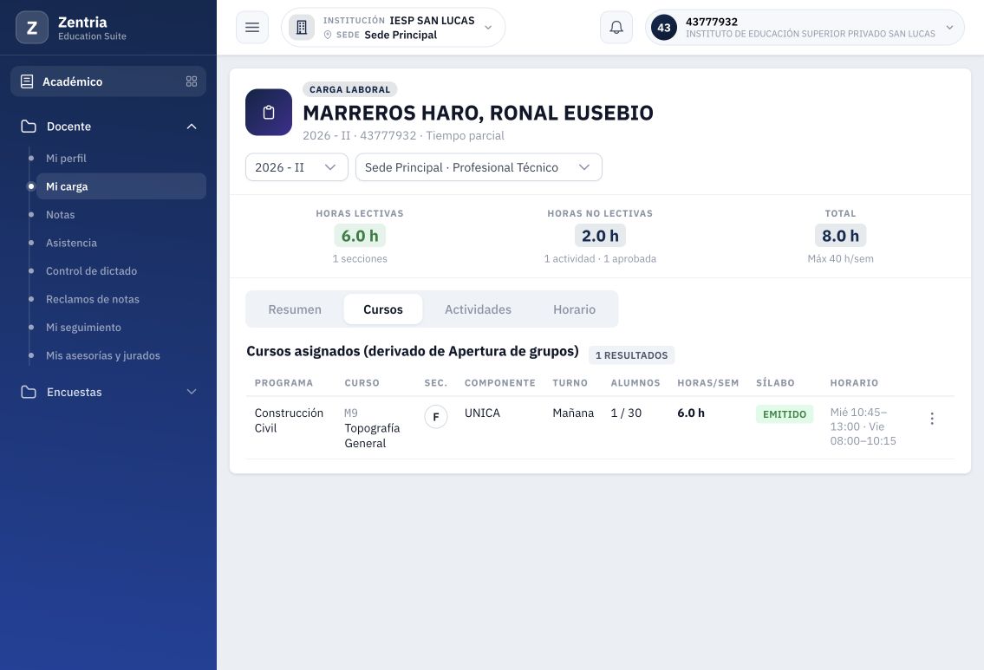The image size is (984, 670).
Task: Open Mis asesorías y jurados item
Action: pyautogui.click(x=103, y=355)
